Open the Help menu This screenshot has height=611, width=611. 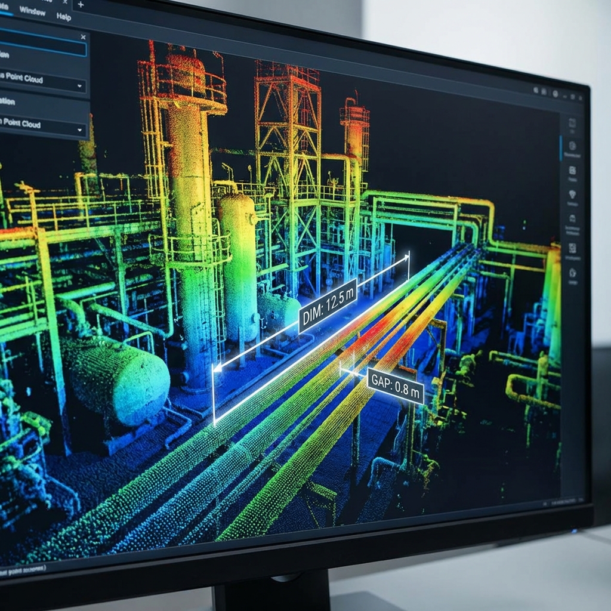click(63, 17)
